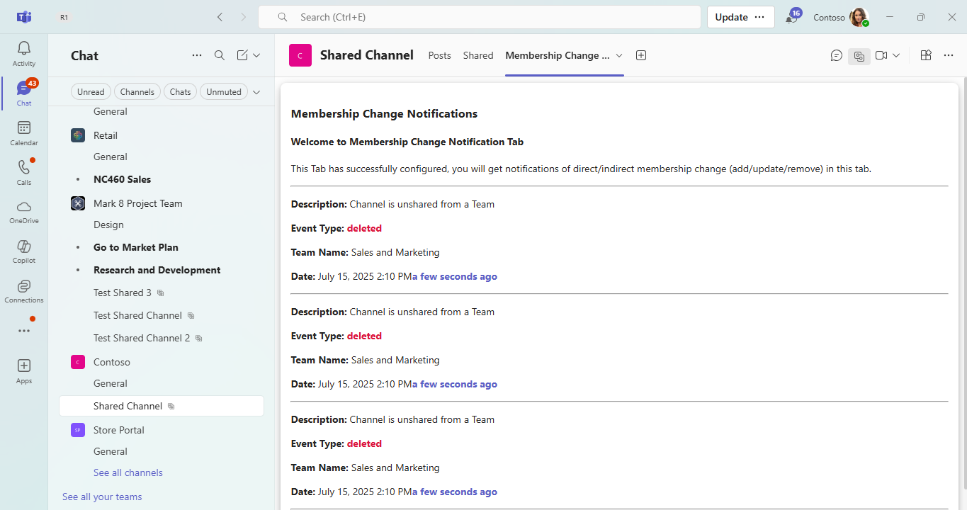
Task: Click the Chat heading in the pane
Action: click(x=84, y=55)
